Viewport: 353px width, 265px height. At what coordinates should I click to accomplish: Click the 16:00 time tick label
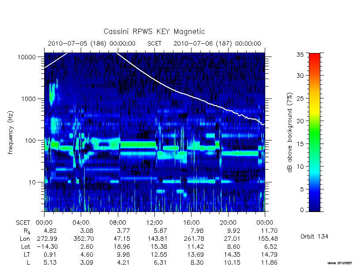tap(192, 223)
